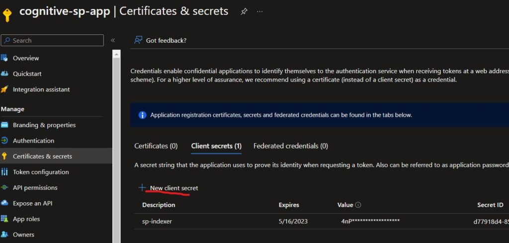This screenshot has height=243, width=509.
Task: Click the Integration assistant rocket icon
Action: (4, 89)
